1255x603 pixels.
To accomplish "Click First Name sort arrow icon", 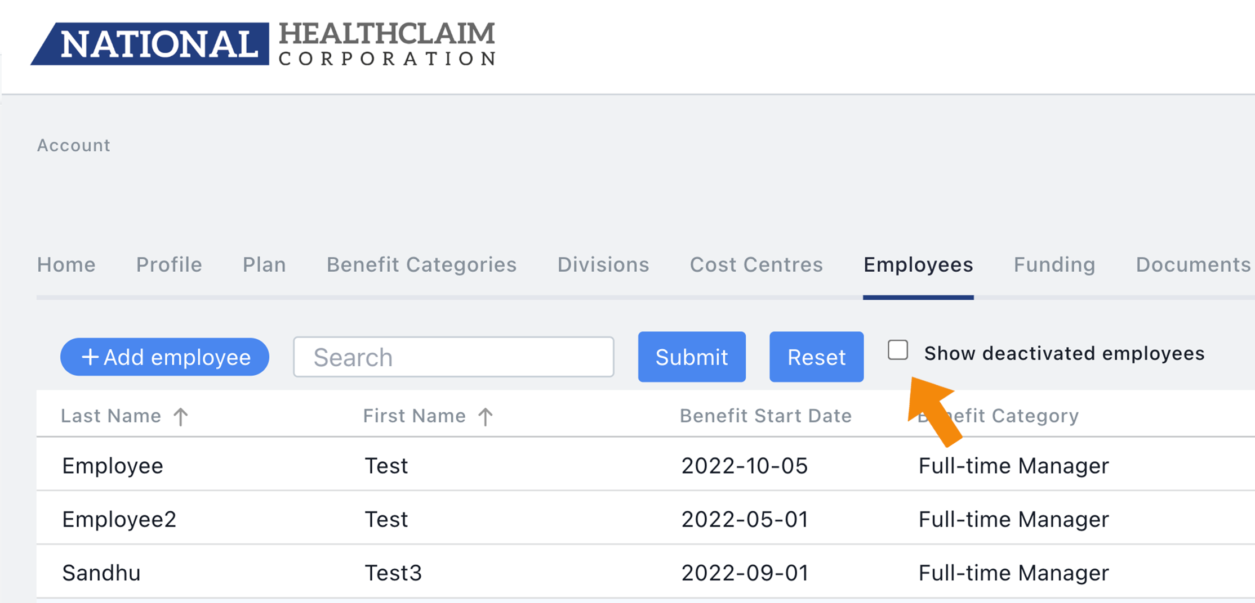I will click(486, 417).
